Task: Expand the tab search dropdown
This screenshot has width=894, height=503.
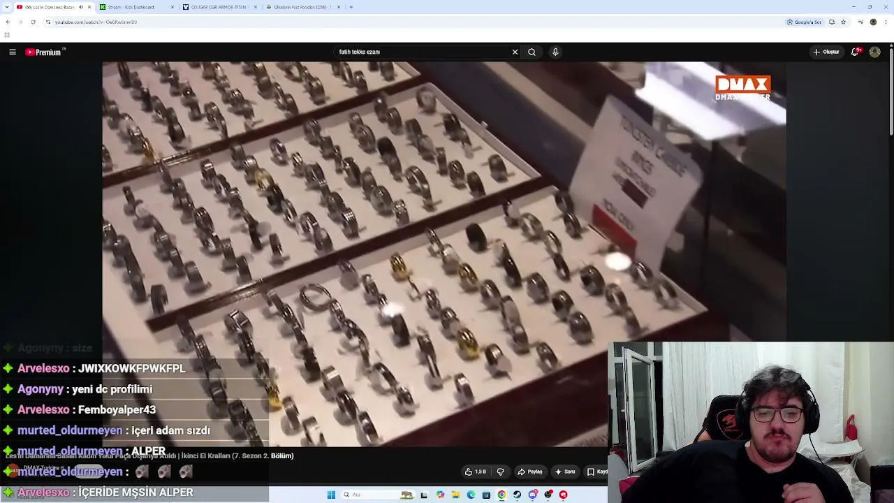Action: (x=7, y=7)
